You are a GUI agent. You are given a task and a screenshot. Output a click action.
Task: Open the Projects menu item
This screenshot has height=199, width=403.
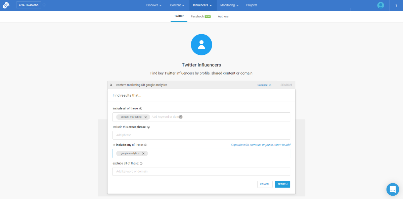[252, 5]
